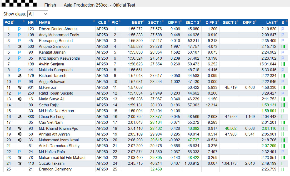This screenshot has height=176, width=290.
Task: Sort by the S status column header
Action: point(283,23)
